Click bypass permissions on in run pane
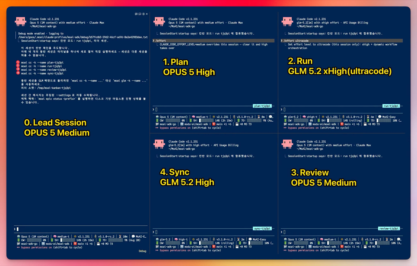417x266 pixels. 303,128
